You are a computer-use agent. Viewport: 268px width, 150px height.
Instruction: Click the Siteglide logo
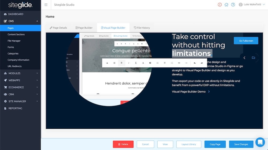(20, 5)
